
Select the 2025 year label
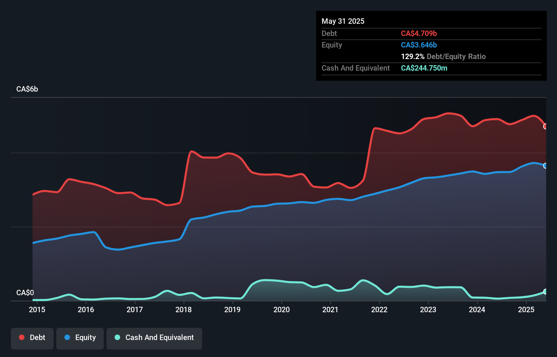click(526, 309)
